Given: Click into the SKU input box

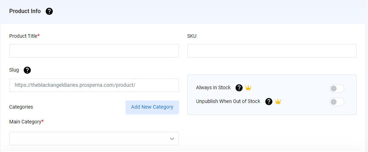Looking at the screenshot, I should click(x=272, y=51).
